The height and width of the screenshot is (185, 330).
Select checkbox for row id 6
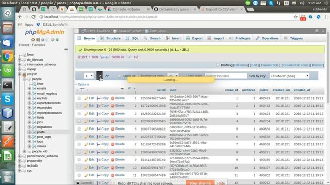coord(79,137)
